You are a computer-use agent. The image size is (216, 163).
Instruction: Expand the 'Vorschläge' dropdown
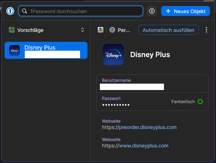tap(46, 30)
